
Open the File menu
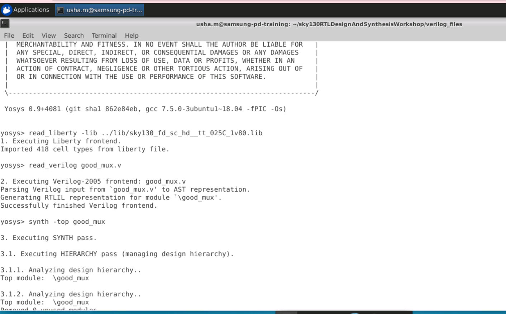coord(9,35)
